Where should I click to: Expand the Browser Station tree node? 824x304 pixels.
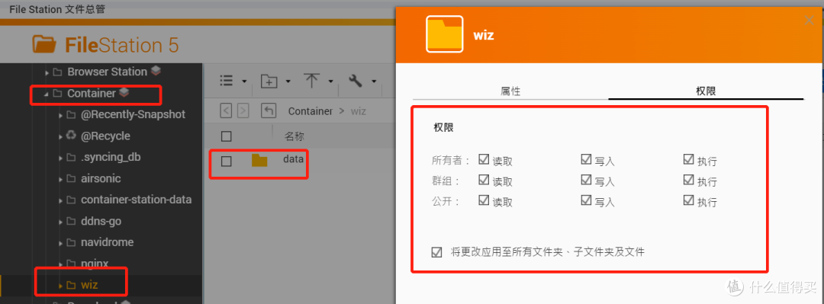[47, 72]
